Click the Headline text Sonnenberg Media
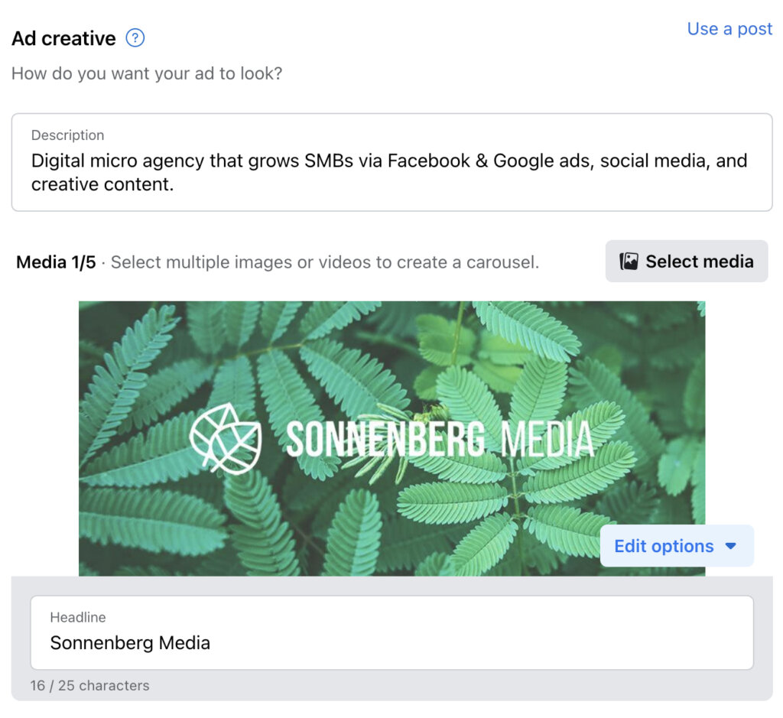 [x=129, y=643]
